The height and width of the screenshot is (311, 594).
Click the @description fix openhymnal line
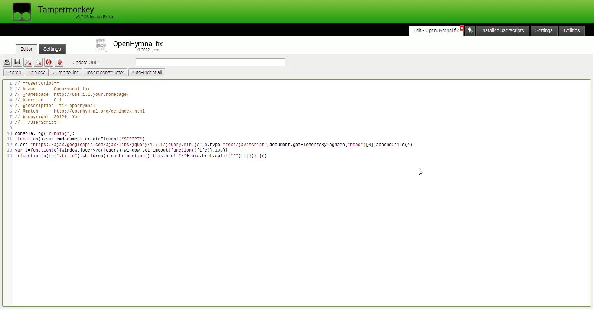click(55, 106)
